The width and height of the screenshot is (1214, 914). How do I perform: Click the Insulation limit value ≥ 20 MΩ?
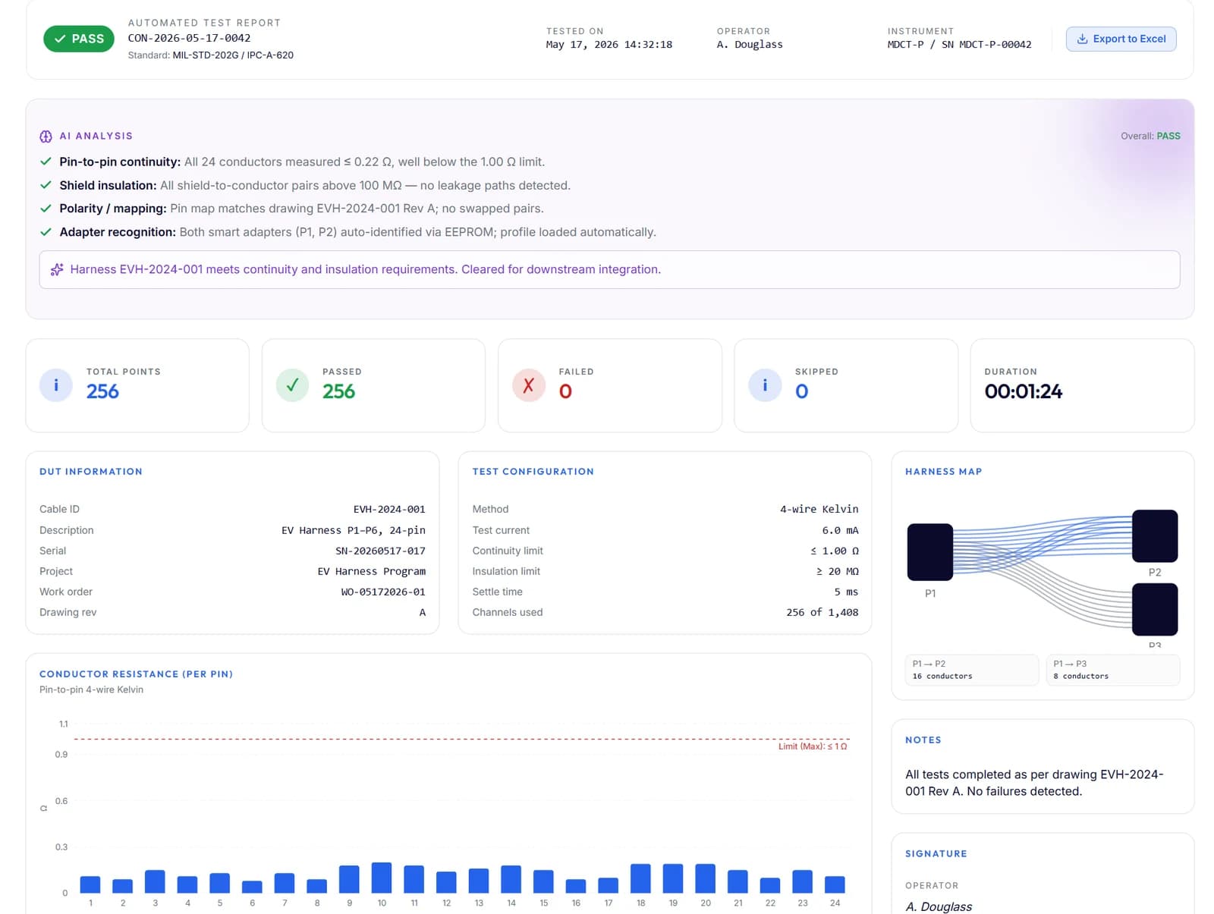coord(838,571)
